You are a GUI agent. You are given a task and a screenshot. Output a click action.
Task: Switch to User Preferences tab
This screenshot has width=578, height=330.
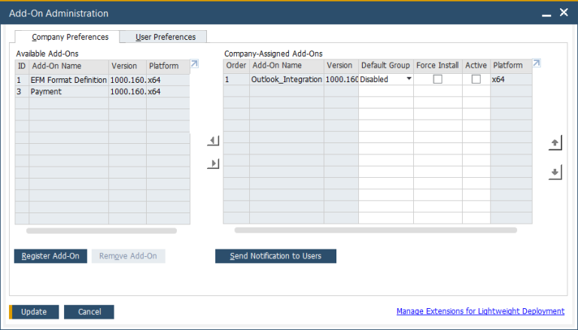165,37
